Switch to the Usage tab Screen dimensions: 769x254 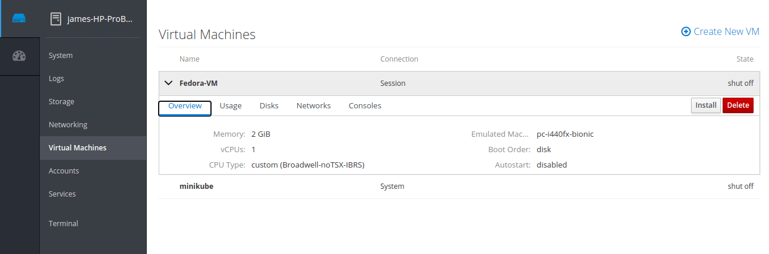click(231, 105)
